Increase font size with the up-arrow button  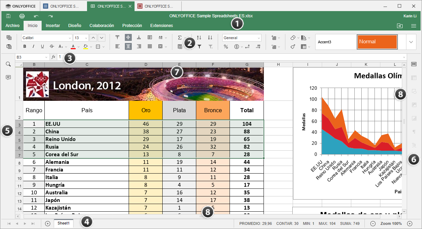tap(93, 38)
